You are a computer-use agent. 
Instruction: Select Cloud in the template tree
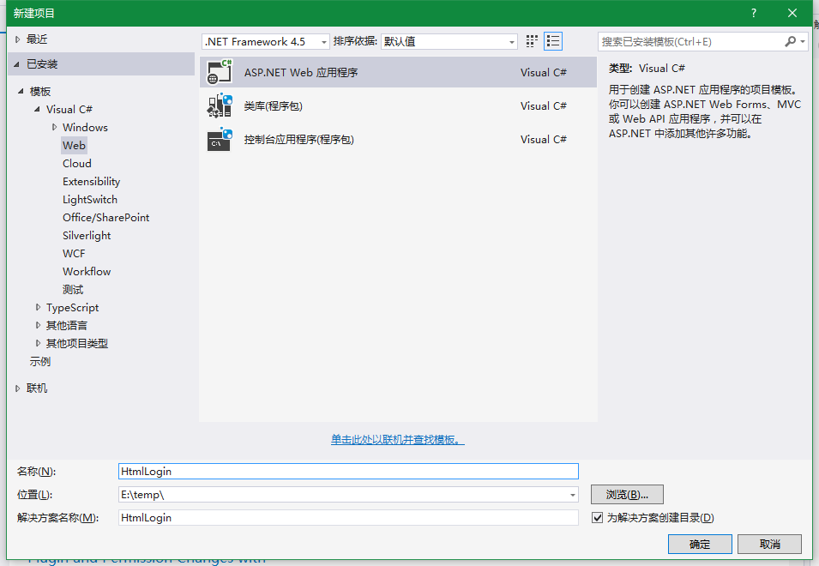pyautogui.click(x=77, y=164)
